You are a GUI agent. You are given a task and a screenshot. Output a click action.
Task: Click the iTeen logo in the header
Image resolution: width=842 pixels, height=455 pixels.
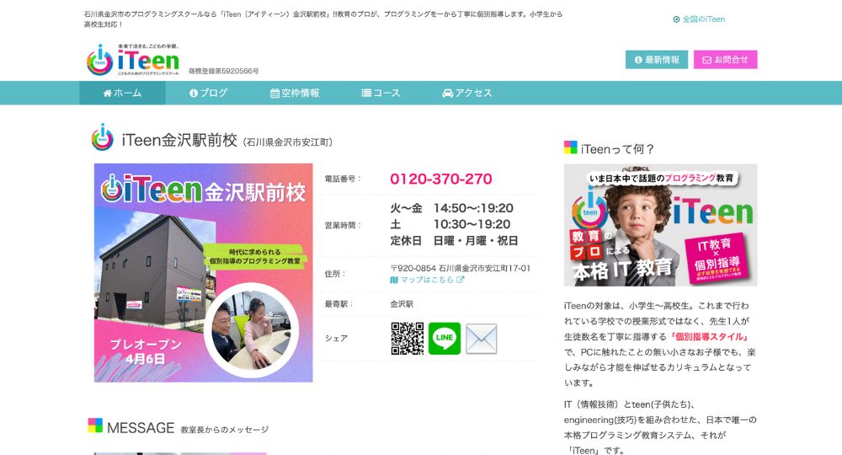point(133,60)
